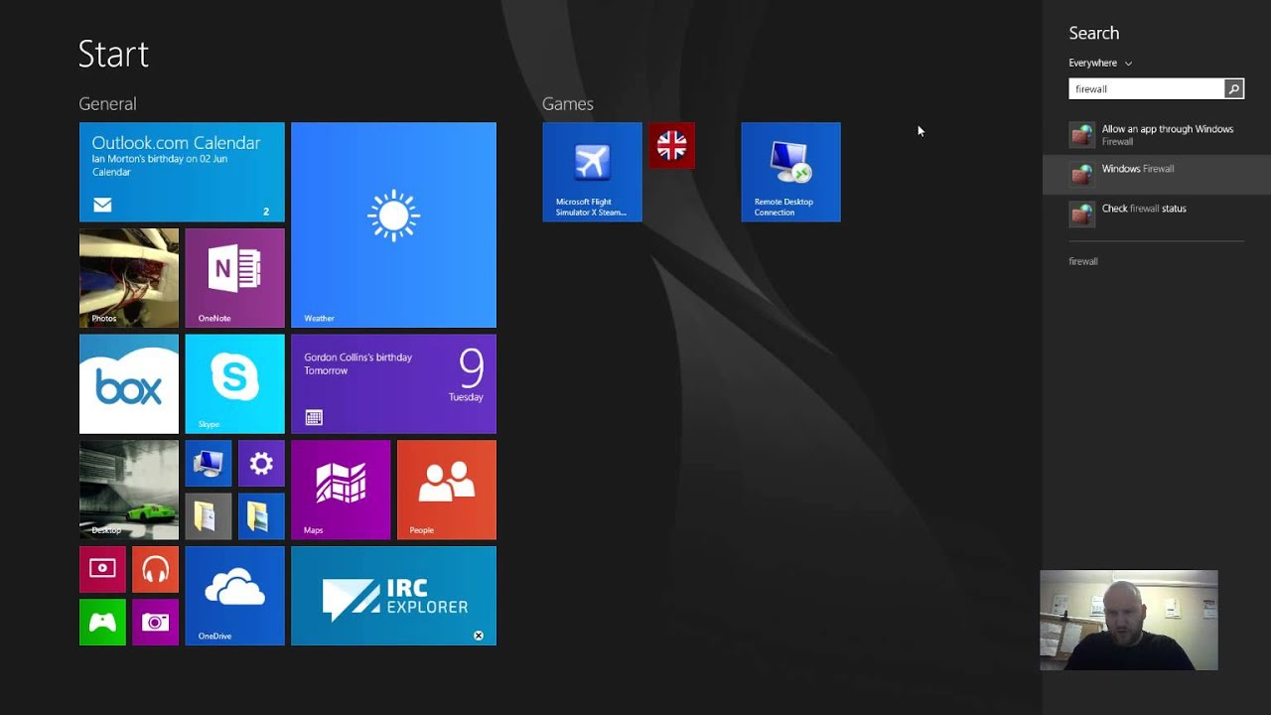Open the People tile
The height and width of the screenshot is (715, 1271).
(x=447, y=490)
